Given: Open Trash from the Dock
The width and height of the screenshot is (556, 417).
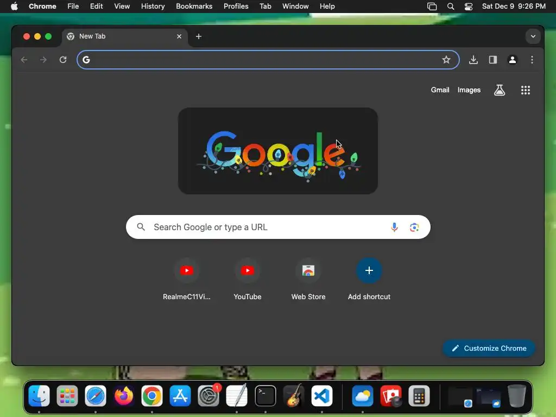Looking at the screenshot, I should (517, 396).
